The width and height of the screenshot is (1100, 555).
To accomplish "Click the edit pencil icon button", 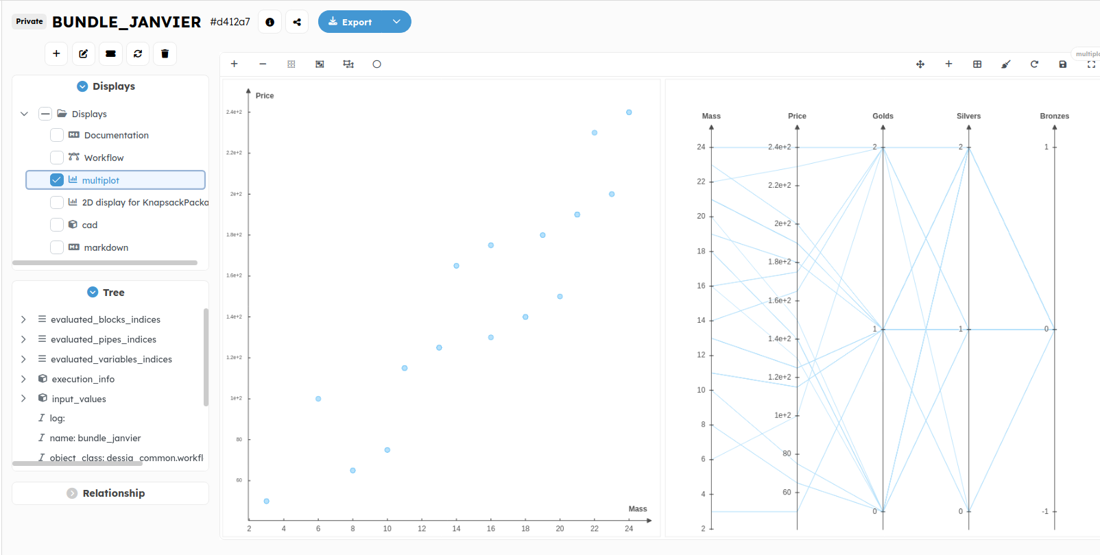I will [x=84, y=53].
